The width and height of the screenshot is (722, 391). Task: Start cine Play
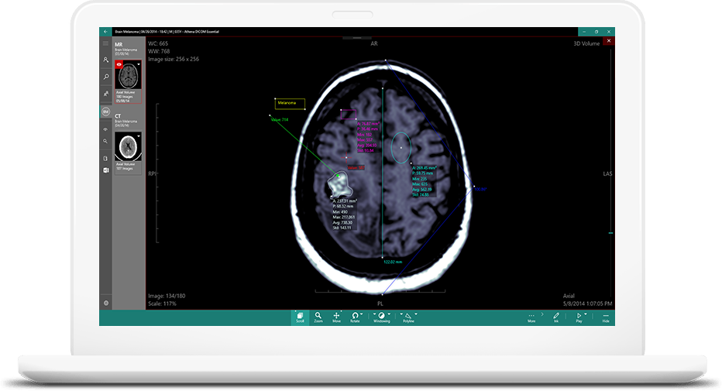[x=579, y=317]
